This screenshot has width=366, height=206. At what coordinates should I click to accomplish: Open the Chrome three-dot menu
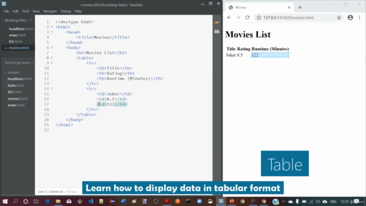click(x=360, y=18)
